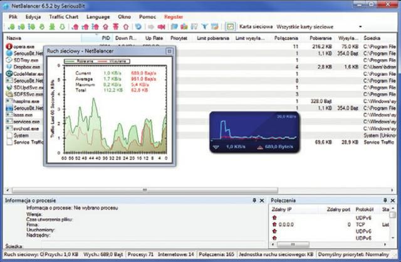401x262 pixels.
Task: Click Domyślny priorytet: Normalny status entry
Action: coord(353,254)
